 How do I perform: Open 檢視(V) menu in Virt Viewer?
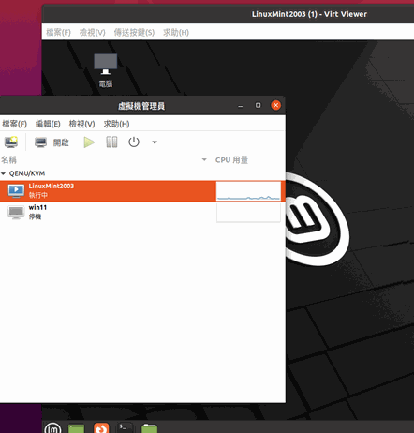pos(93,32)
